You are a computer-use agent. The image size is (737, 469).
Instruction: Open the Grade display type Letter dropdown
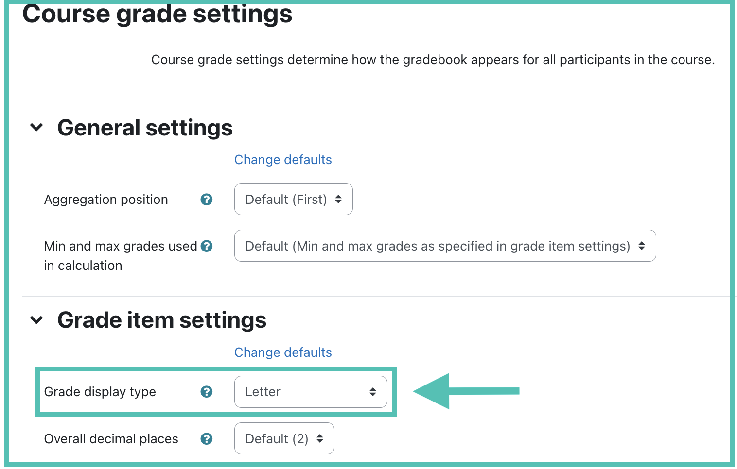coord(311,392)
